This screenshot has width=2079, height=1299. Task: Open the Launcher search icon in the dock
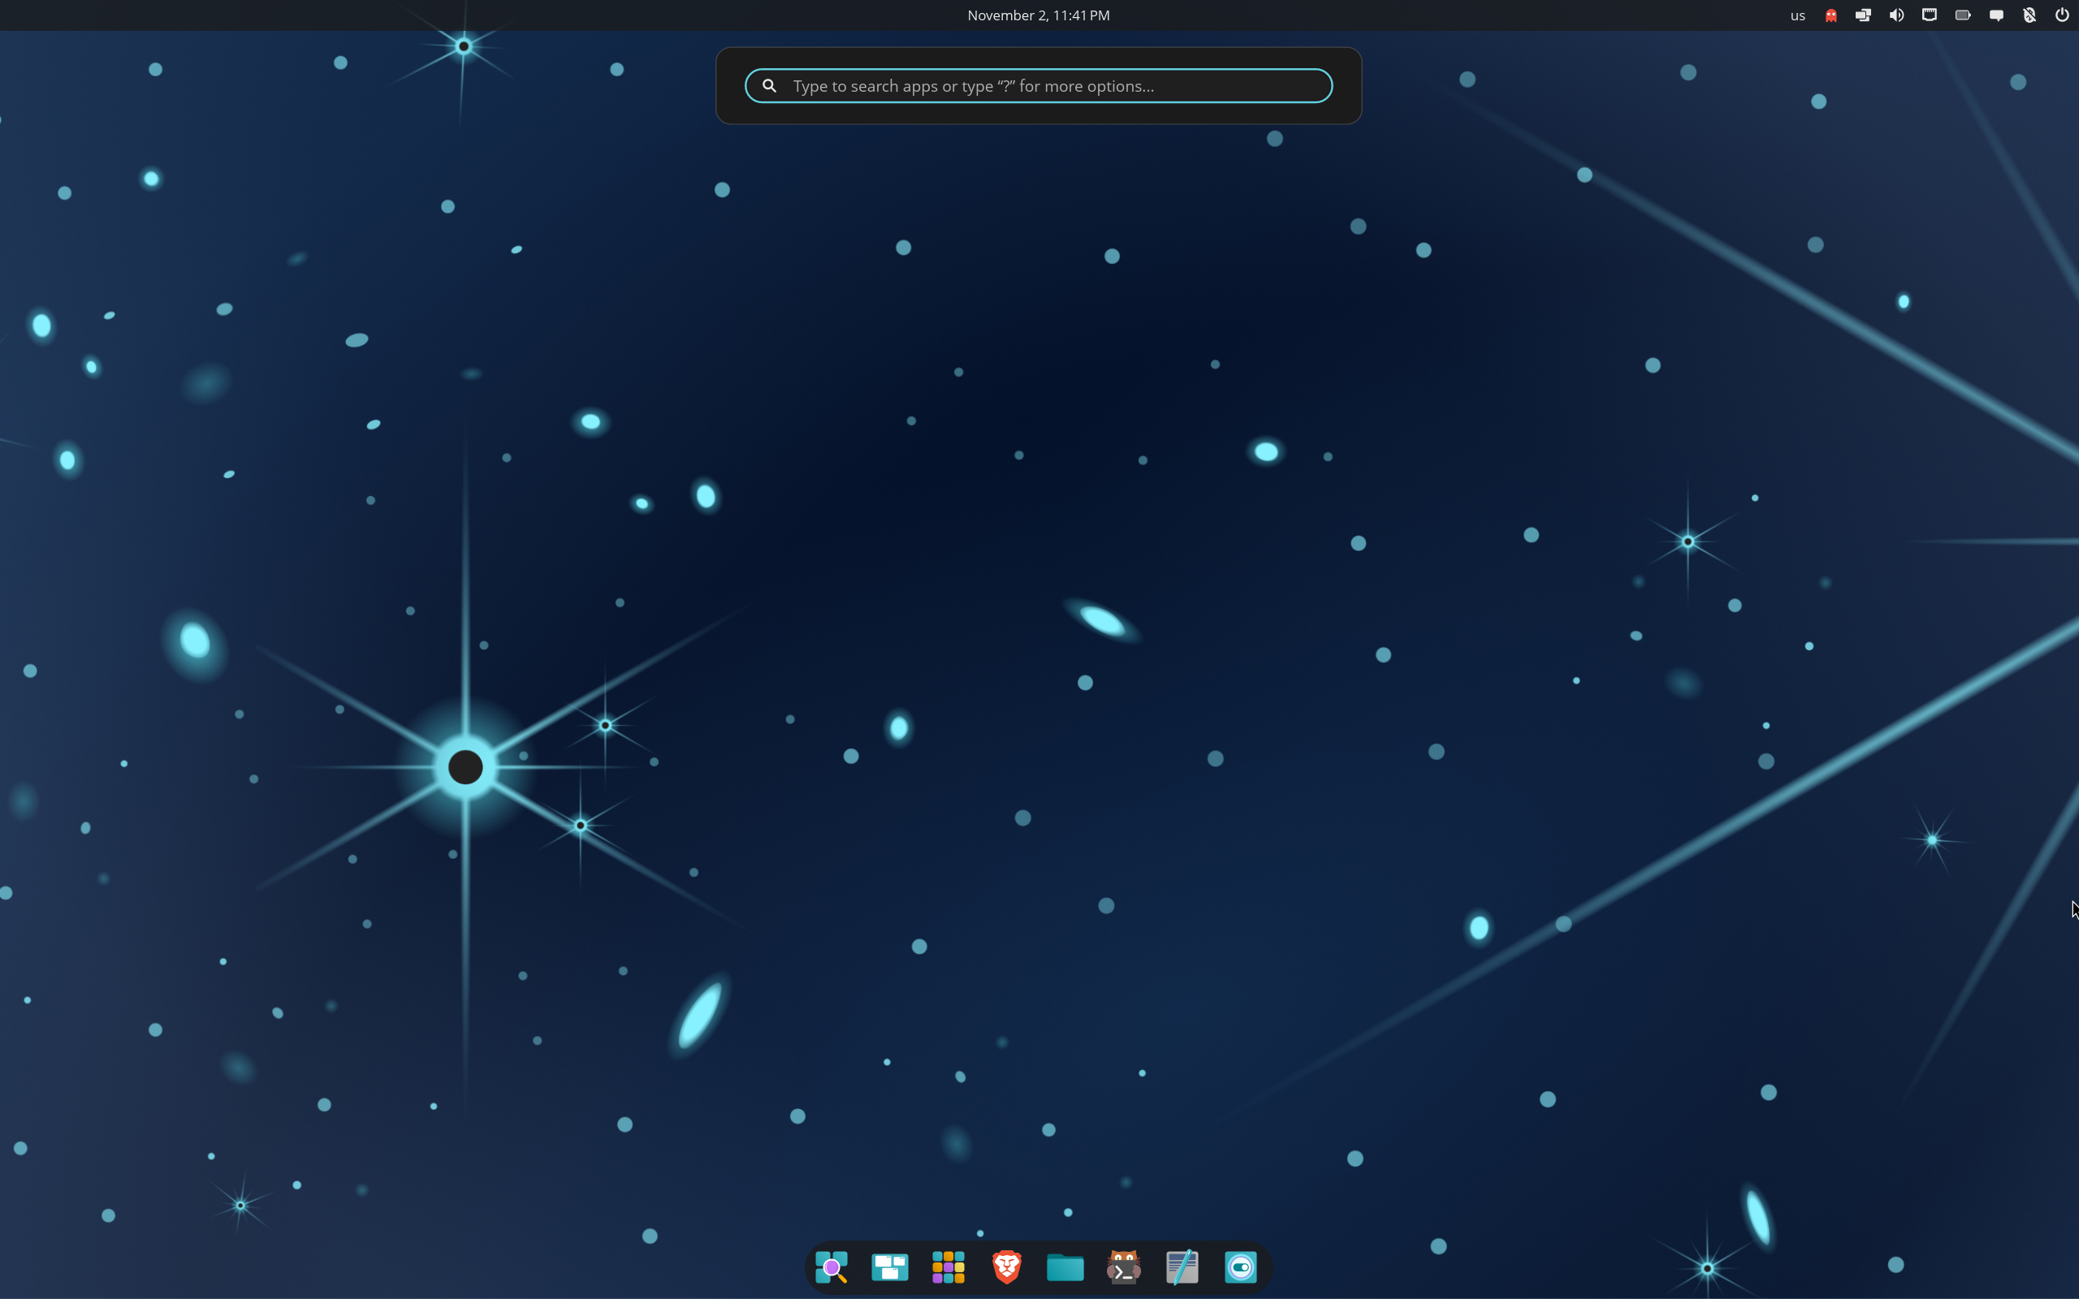click(832, 1267)
